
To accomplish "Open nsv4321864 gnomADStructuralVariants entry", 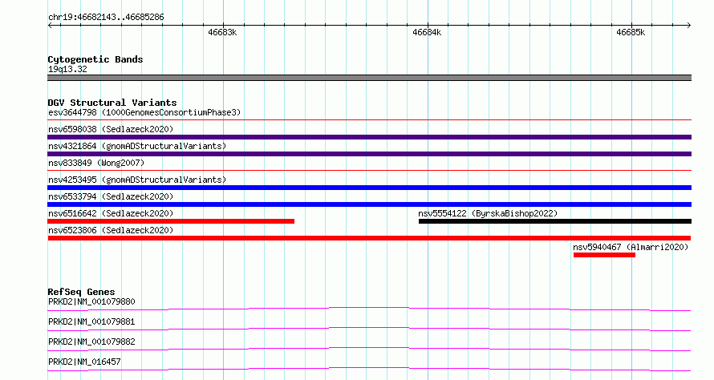I will 137,146.
